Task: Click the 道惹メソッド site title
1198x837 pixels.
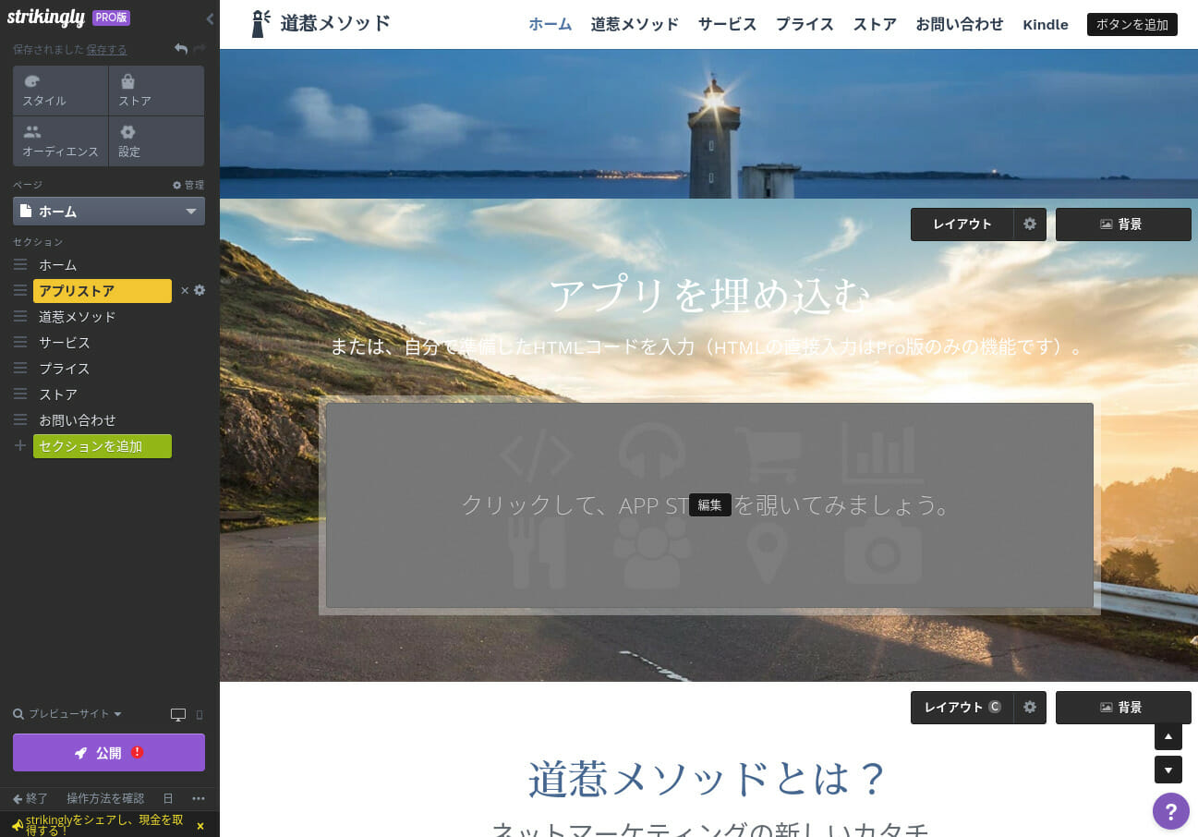Action: point(334,23)
